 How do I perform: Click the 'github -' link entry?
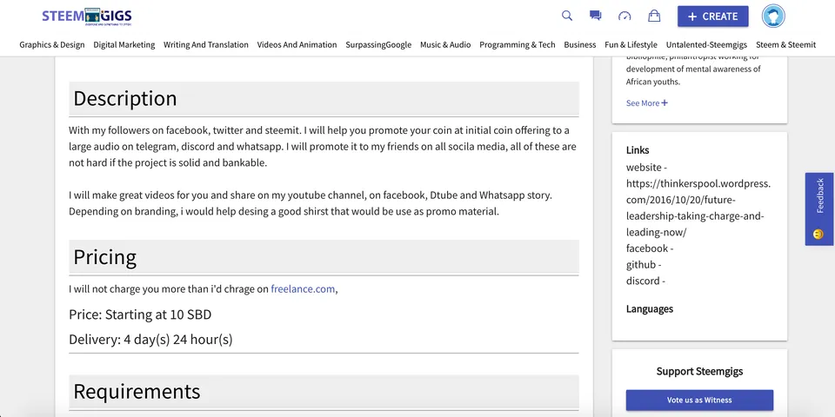pos(644,264)
